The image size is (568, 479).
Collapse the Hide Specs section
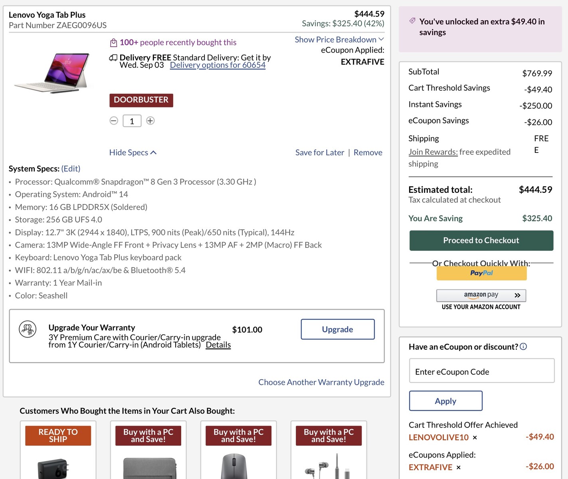133,152
